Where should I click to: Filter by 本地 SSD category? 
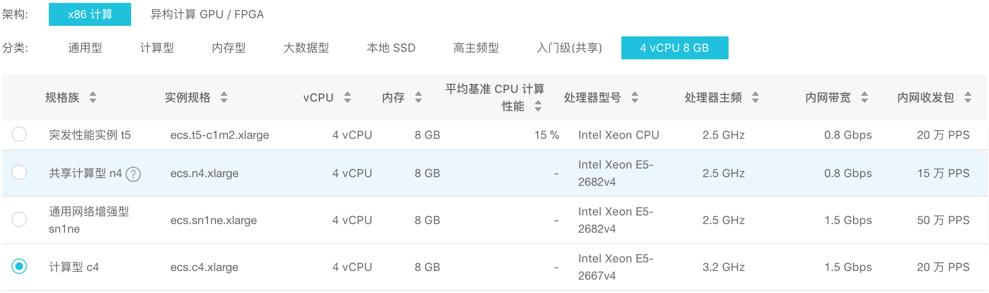pos(391,48)
